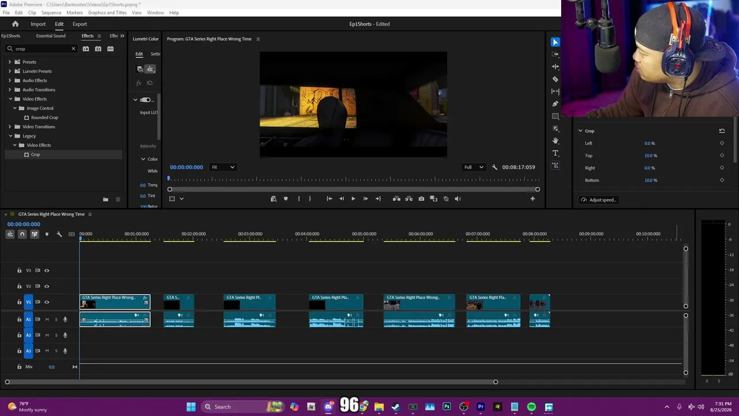The width and height of the screenshot is (739, 416).
Task: Open Premiere Pro from taskbar
Action: pos(480,407)
